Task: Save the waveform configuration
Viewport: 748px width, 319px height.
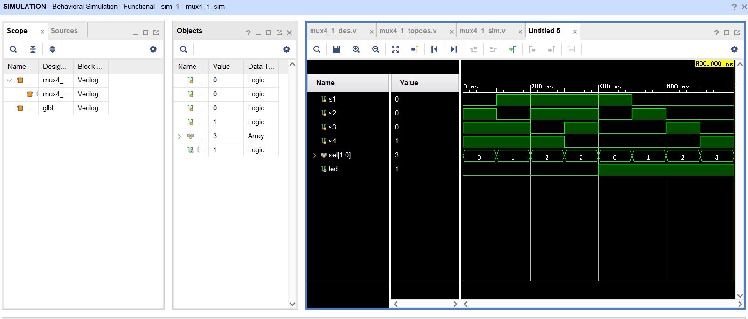Action: [x=336, y=49]
